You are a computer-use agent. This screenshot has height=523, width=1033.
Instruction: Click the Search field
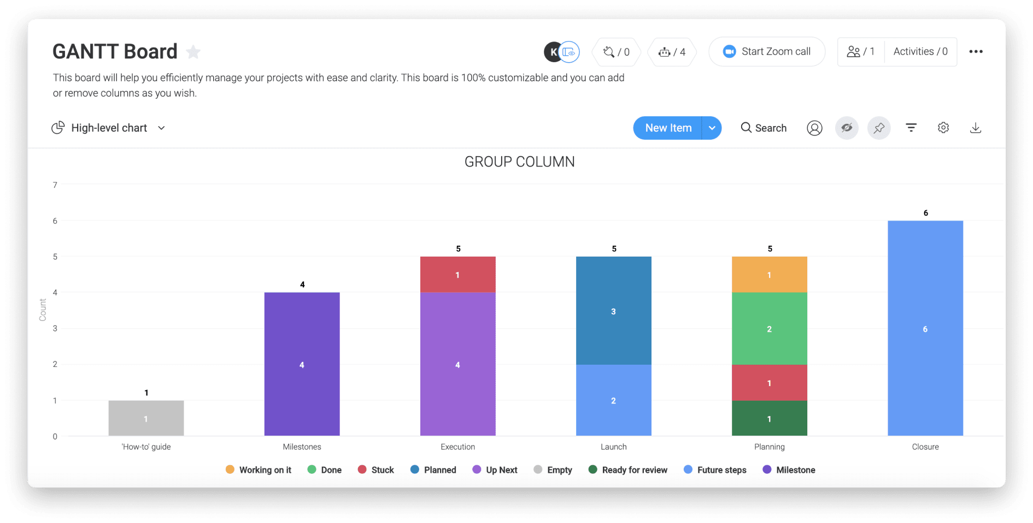pos(764,128)
